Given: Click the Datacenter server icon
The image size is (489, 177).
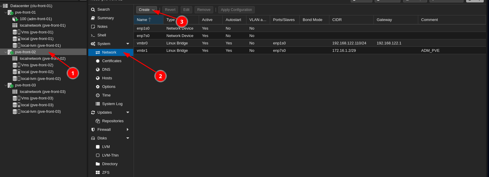Looking at the screenshot, I should 5,6.
